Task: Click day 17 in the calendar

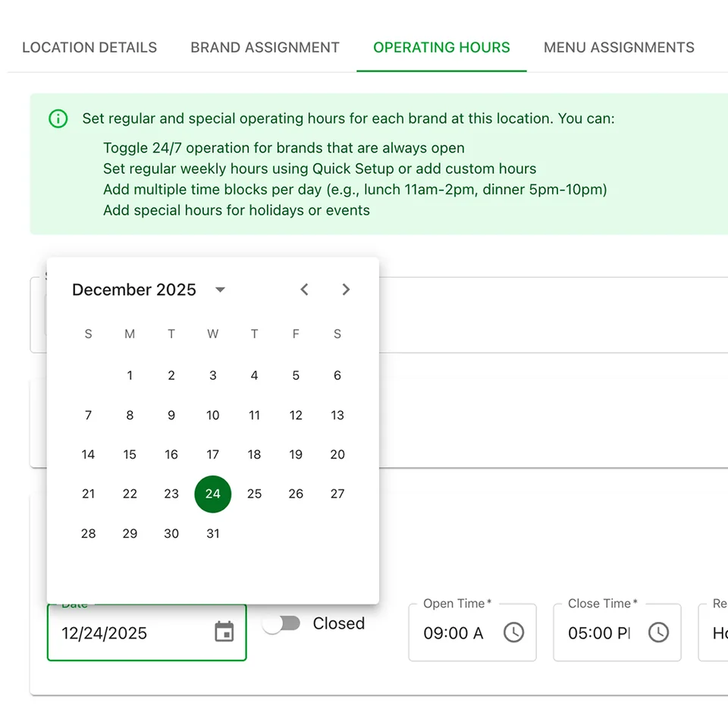Action: 212,454
